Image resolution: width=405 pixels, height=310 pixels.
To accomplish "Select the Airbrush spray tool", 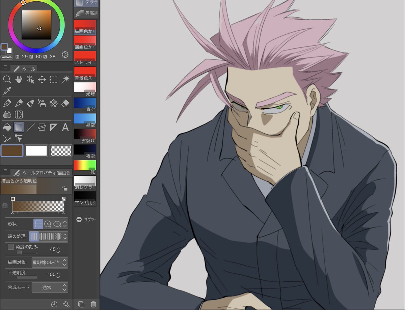I will click(x=42, y=103).
